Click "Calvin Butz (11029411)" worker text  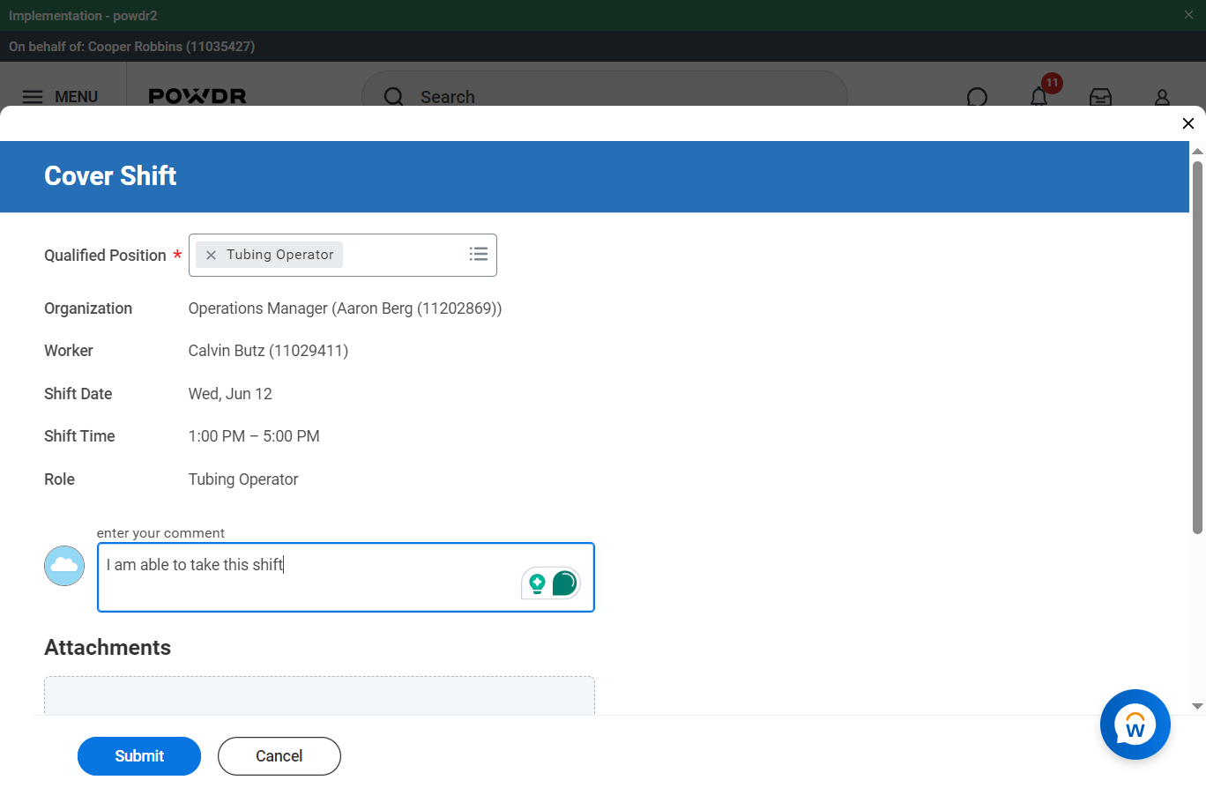pyautogui.click(x=268, y=351)
